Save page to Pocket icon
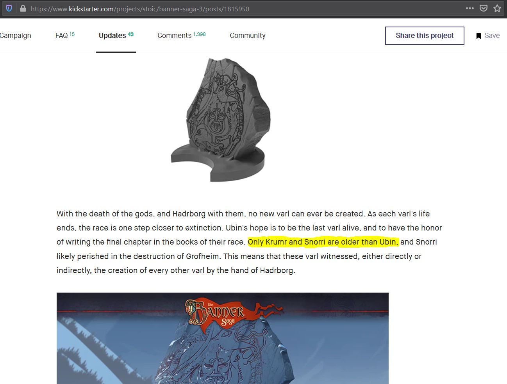This screenshot has height=384, width=507. pyautogui.click(x=483, y=8)
